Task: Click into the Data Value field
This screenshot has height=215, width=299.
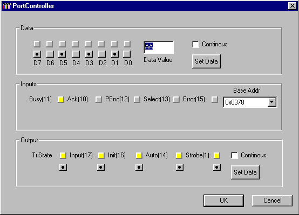Action: point(159,47)
